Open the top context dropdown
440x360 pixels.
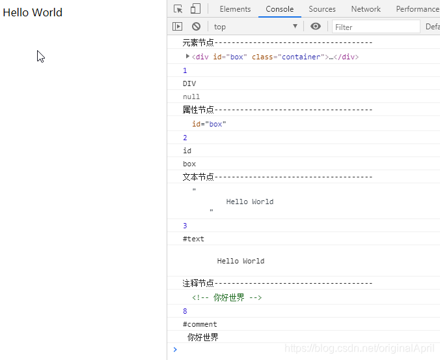click(x=255, y=27)
